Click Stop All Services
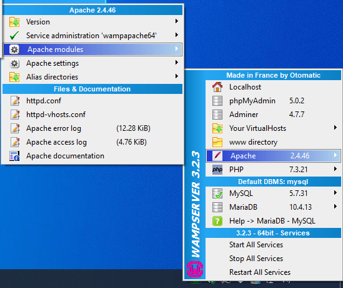This screenshot has height=288, width=343. (x=273, y=259)
